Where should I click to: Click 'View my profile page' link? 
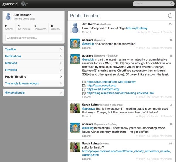24,19
